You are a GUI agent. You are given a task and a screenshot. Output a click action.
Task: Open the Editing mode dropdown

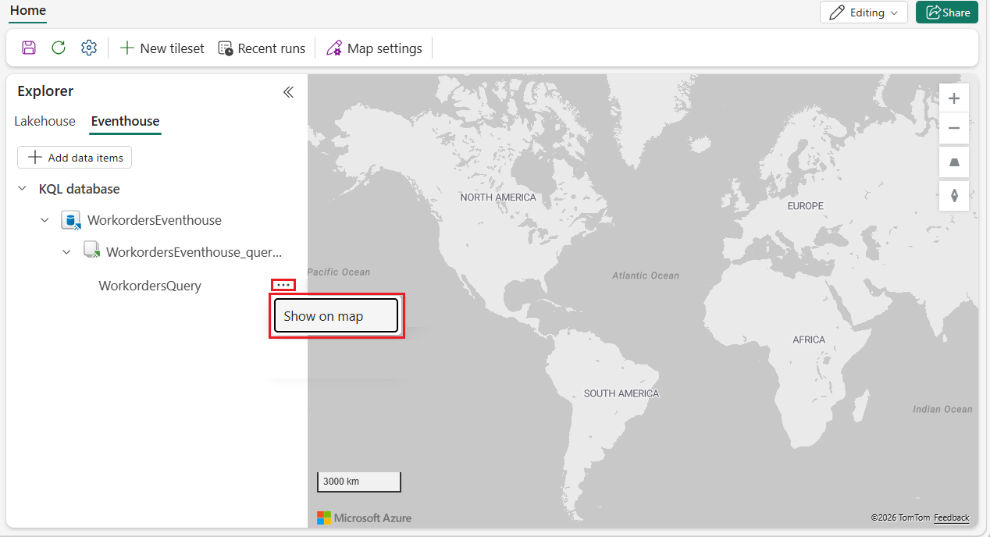(x=864, y=12)
